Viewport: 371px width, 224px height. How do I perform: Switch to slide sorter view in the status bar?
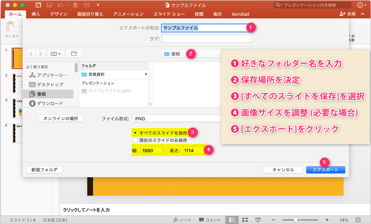click(245, 220)
